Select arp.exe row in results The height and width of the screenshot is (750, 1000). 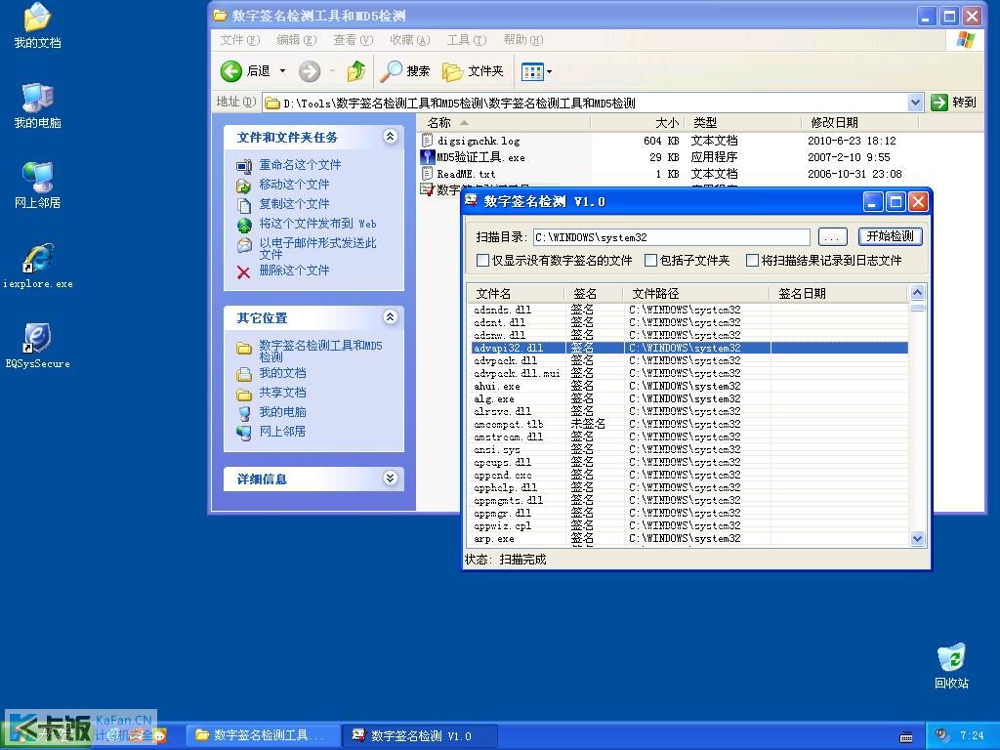(688, 539)
